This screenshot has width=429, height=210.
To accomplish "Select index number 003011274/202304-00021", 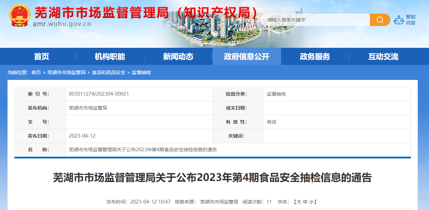I will [x=99, y=94].
